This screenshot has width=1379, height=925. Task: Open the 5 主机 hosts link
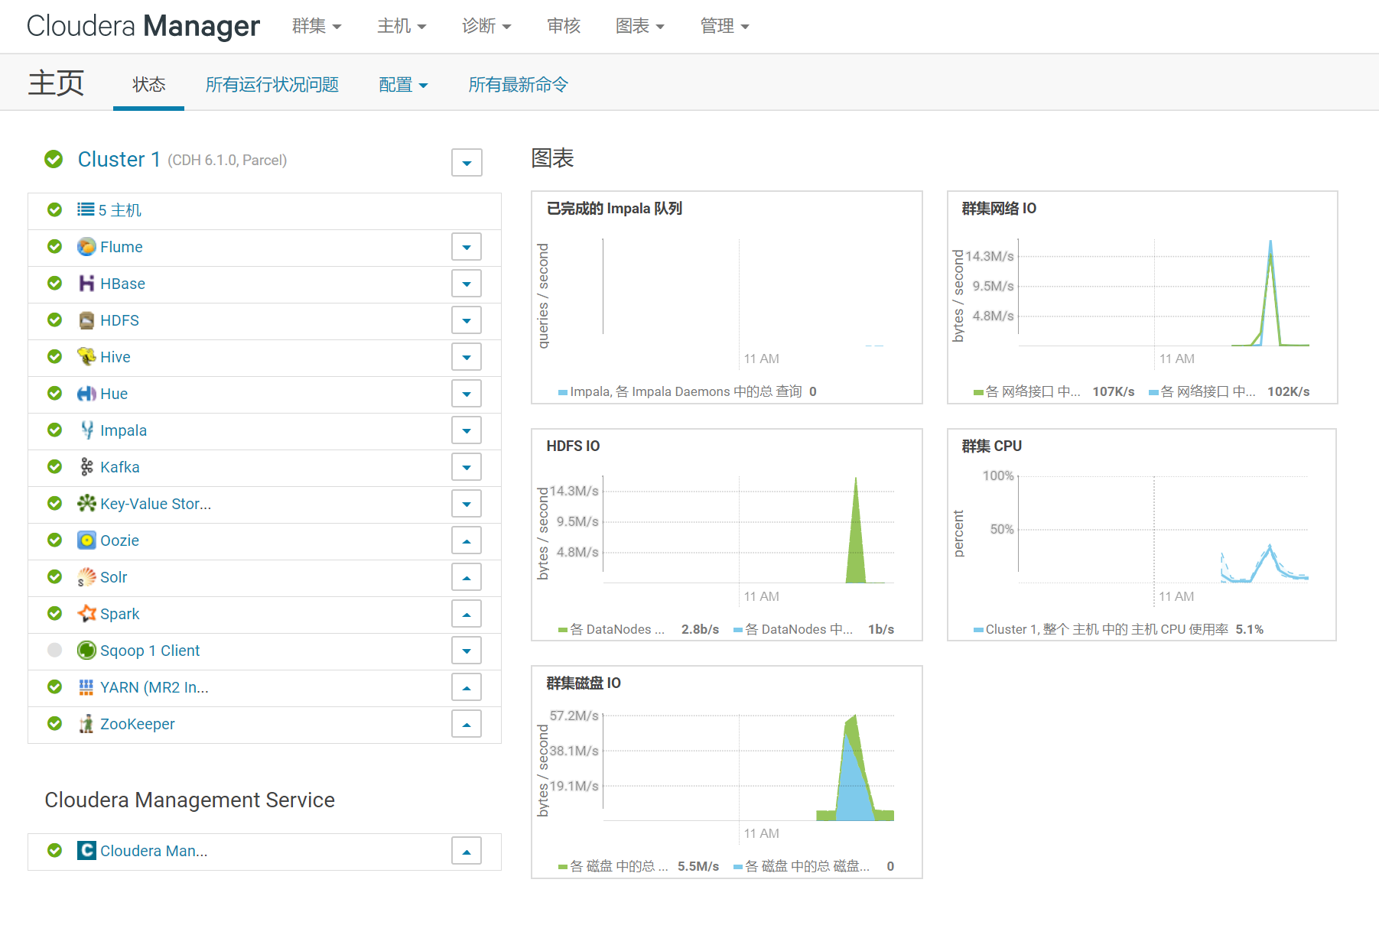click(120, 209)
